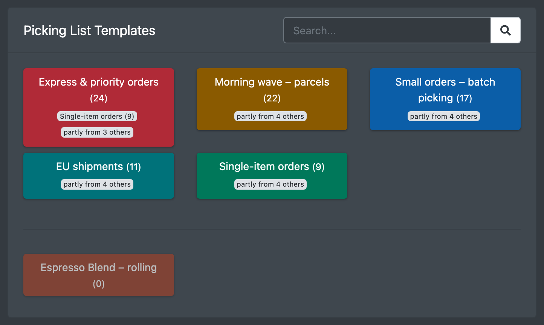
Task: Click 'partly from 4 others' in Morning wave card
Action: [x=270, y=116]
